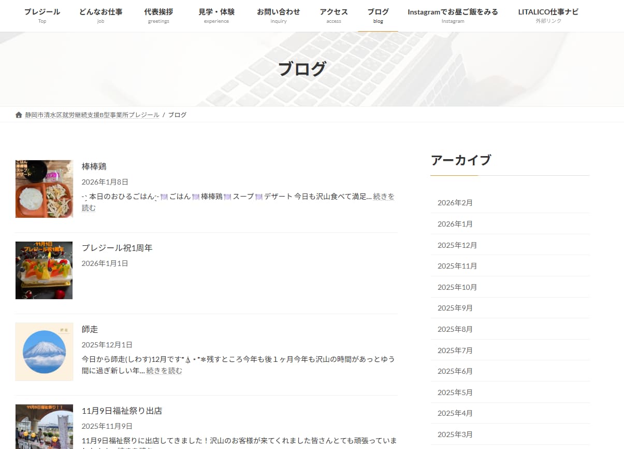Screen dimensions: 624x449
Task: Click the 静岡市清水区就労継続支援B型事業所プレジール breadcrumb link
Action: 92,115
